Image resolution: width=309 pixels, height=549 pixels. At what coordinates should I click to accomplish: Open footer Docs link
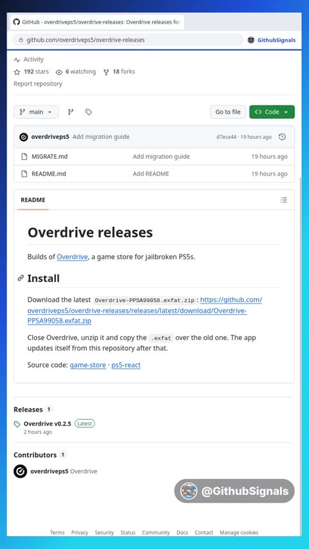coord(182,532)
